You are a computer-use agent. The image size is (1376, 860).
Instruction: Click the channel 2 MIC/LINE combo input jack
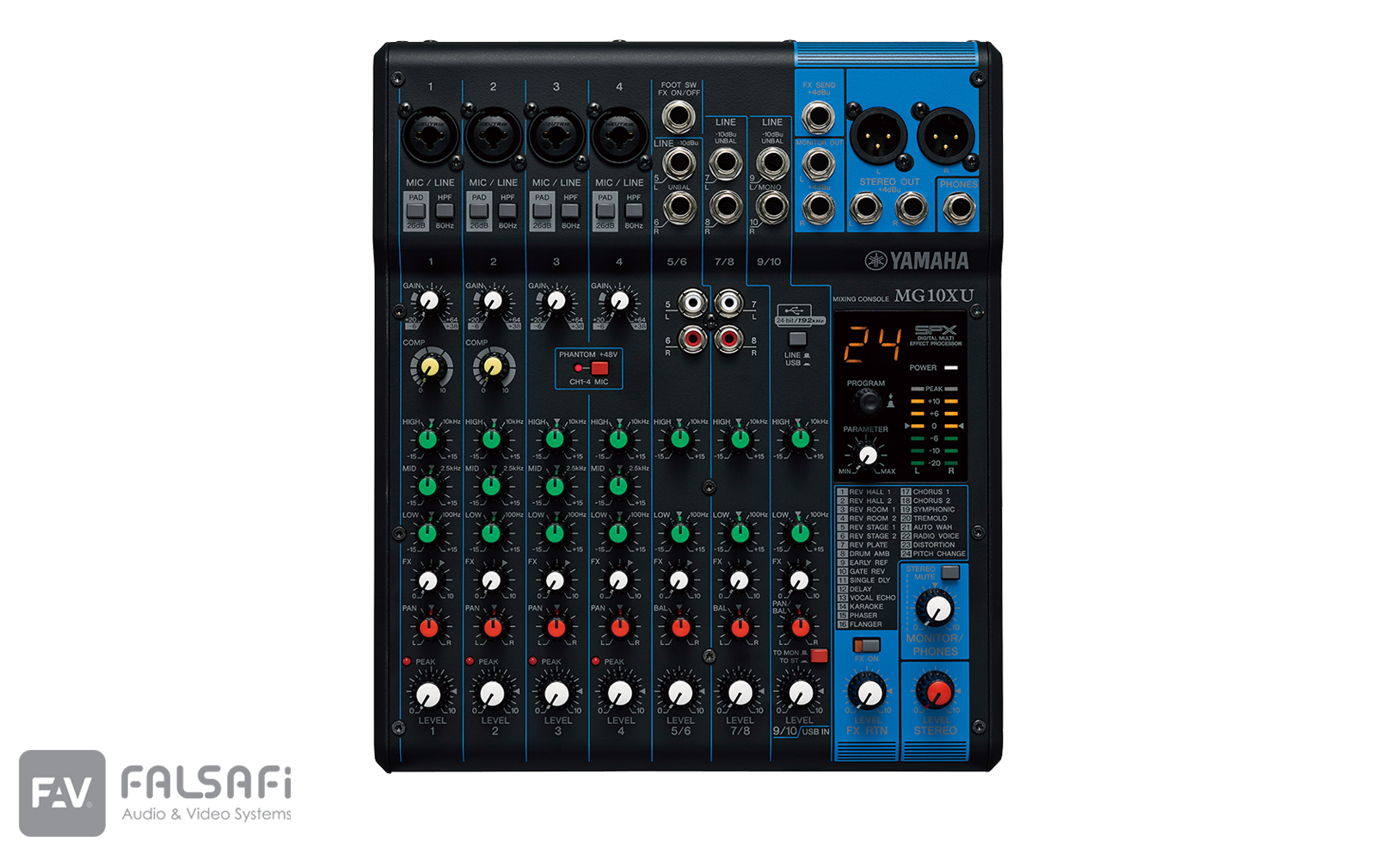pyautogui.click(x=494, y=136)
